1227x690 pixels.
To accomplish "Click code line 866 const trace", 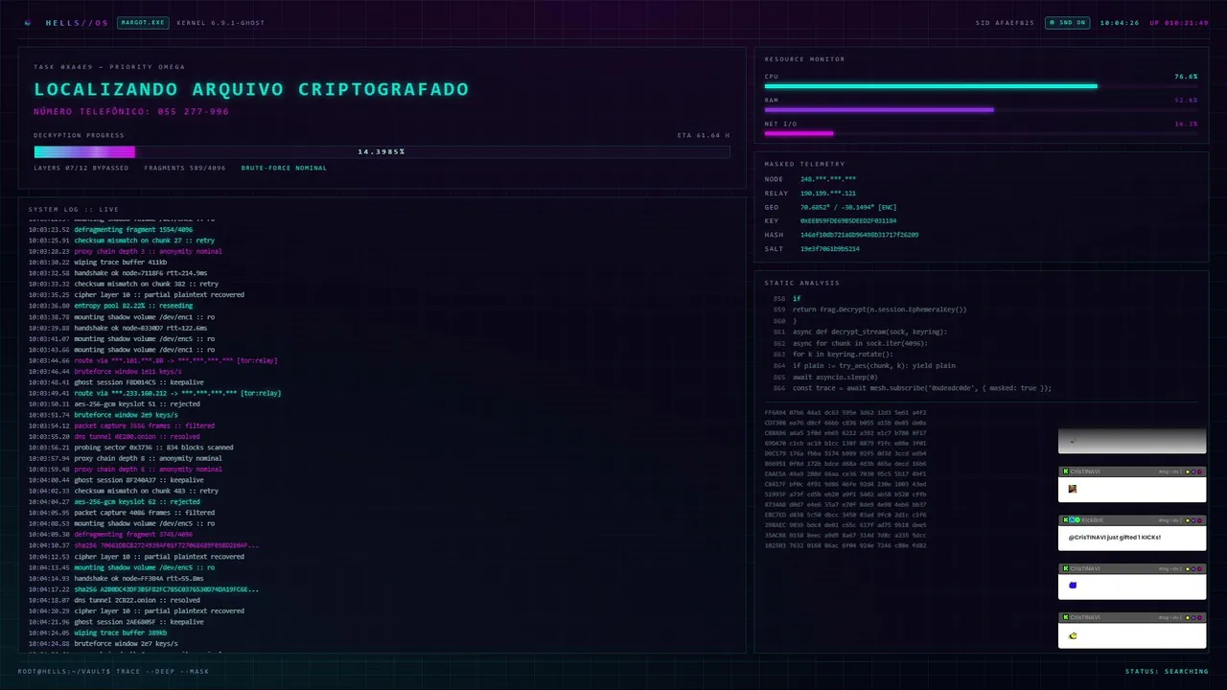I will [x=922, y=388].
